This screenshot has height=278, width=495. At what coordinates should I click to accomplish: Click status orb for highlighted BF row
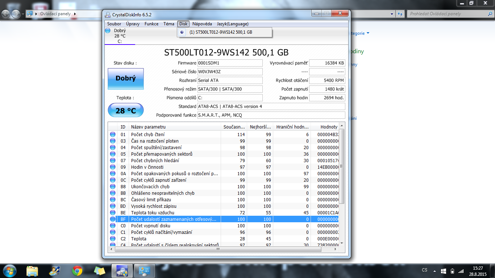113,219
